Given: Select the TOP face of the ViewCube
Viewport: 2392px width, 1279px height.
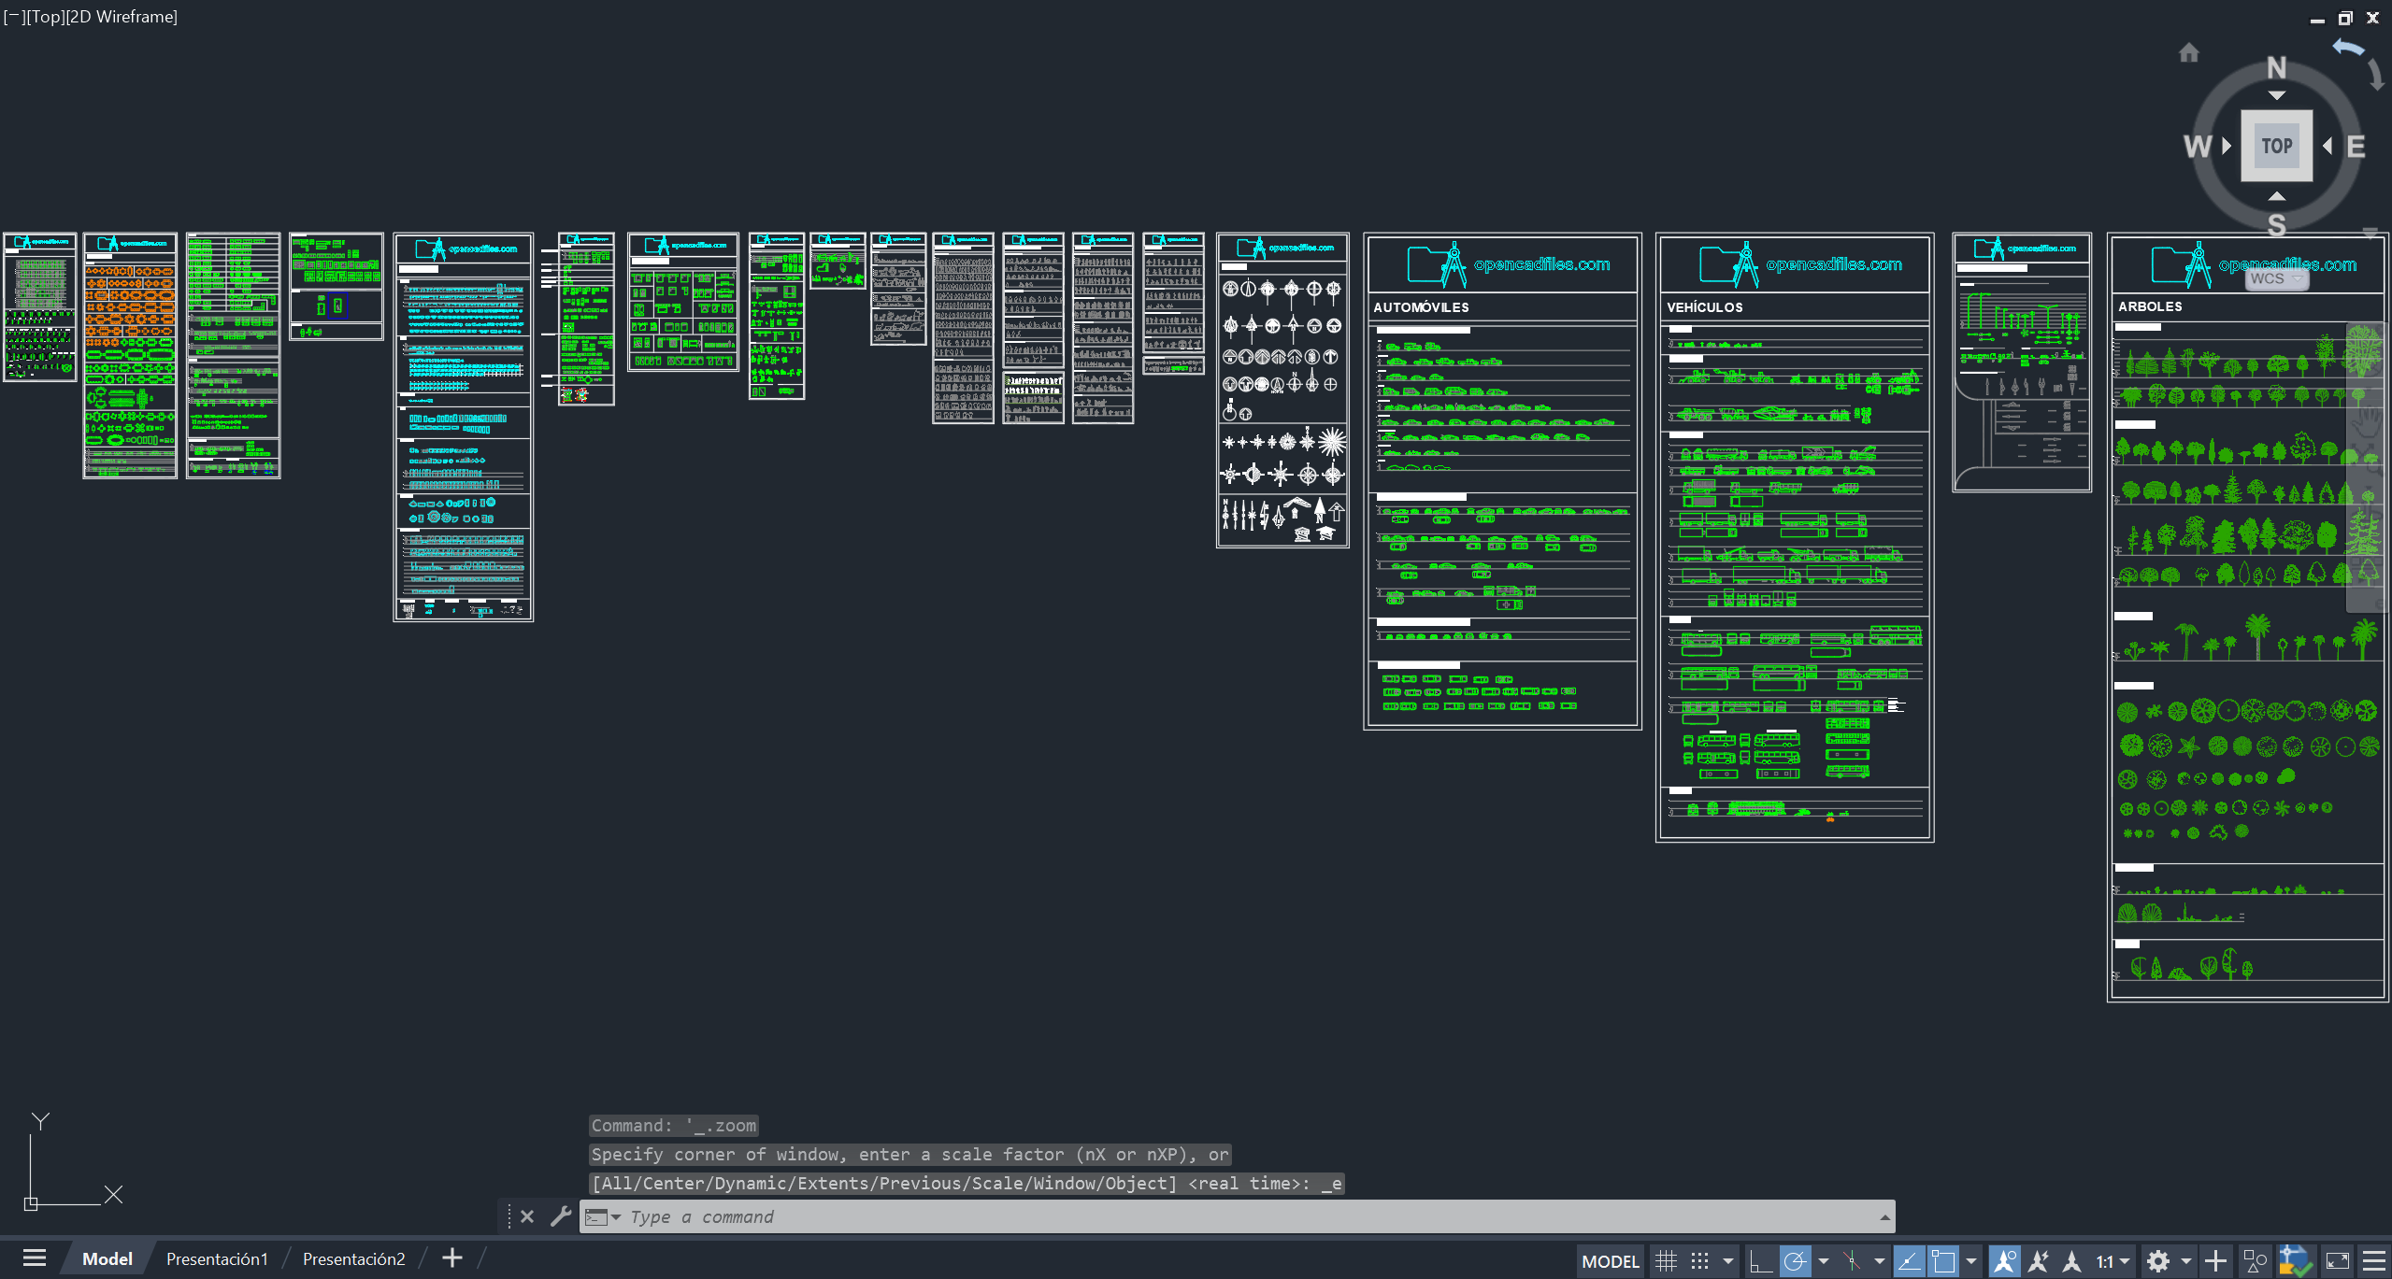Looking at the screenshot, I should (2276, 146).
